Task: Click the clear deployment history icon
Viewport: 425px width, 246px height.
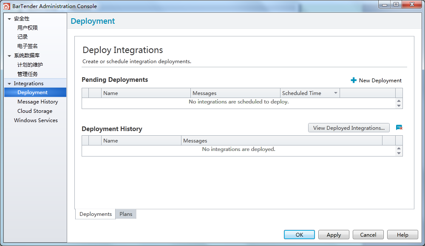Action: tap(399, 128)
